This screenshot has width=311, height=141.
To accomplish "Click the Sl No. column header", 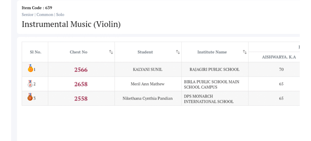I will (x=36, y=52).
